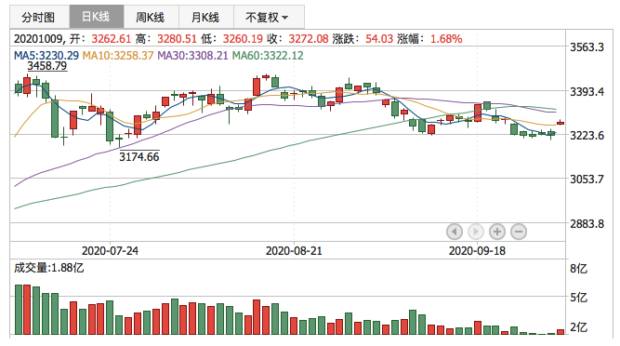Click the 2883.8 price axis value
620x346 pixels.
pos(587,224)
